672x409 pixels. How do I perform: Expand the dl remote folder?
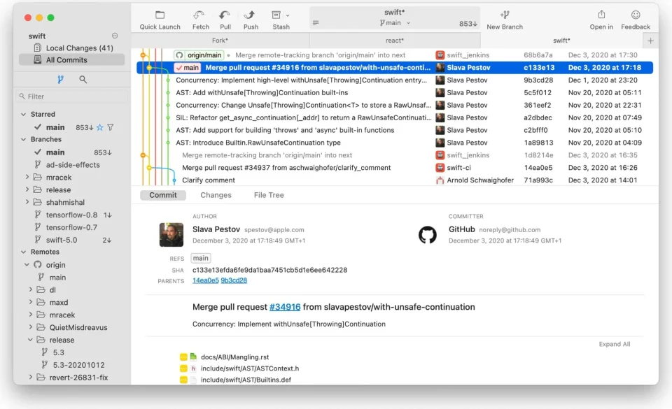click(30, 289)
